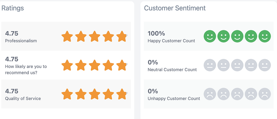
Task: Click the first gray neutral face icon
Action: coord(210,65)
